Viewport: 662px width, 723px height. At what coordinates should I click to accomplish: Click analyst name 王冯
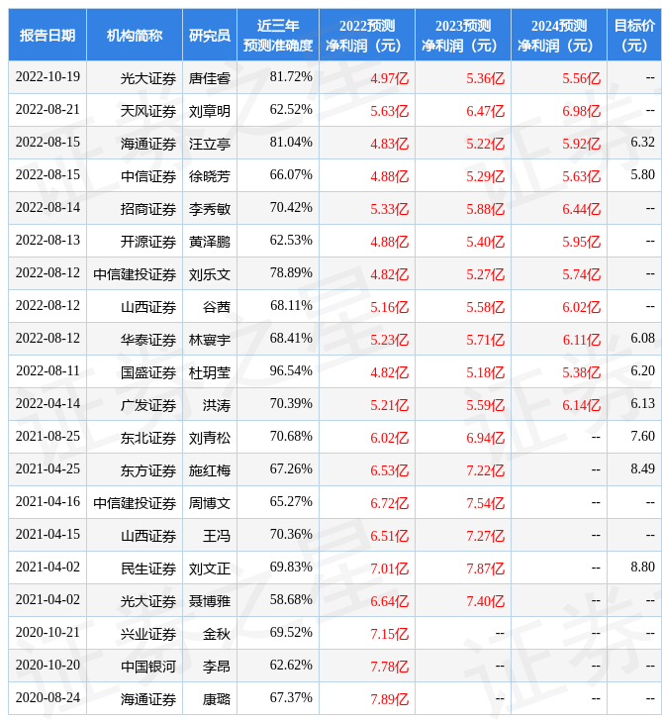pyautogui.click(x=217, y=536)
